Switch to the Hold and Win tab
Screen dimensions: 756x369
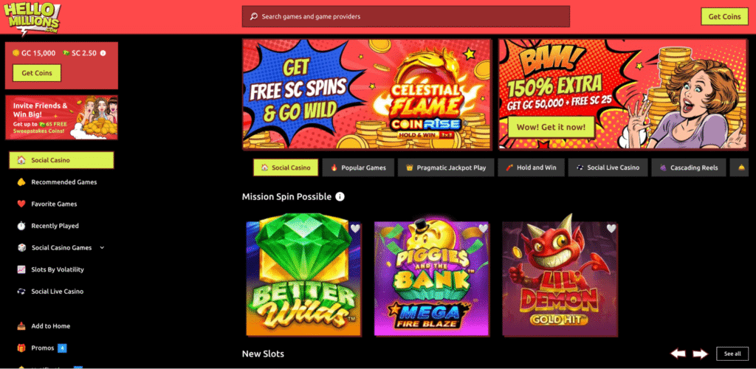[531, 168]
